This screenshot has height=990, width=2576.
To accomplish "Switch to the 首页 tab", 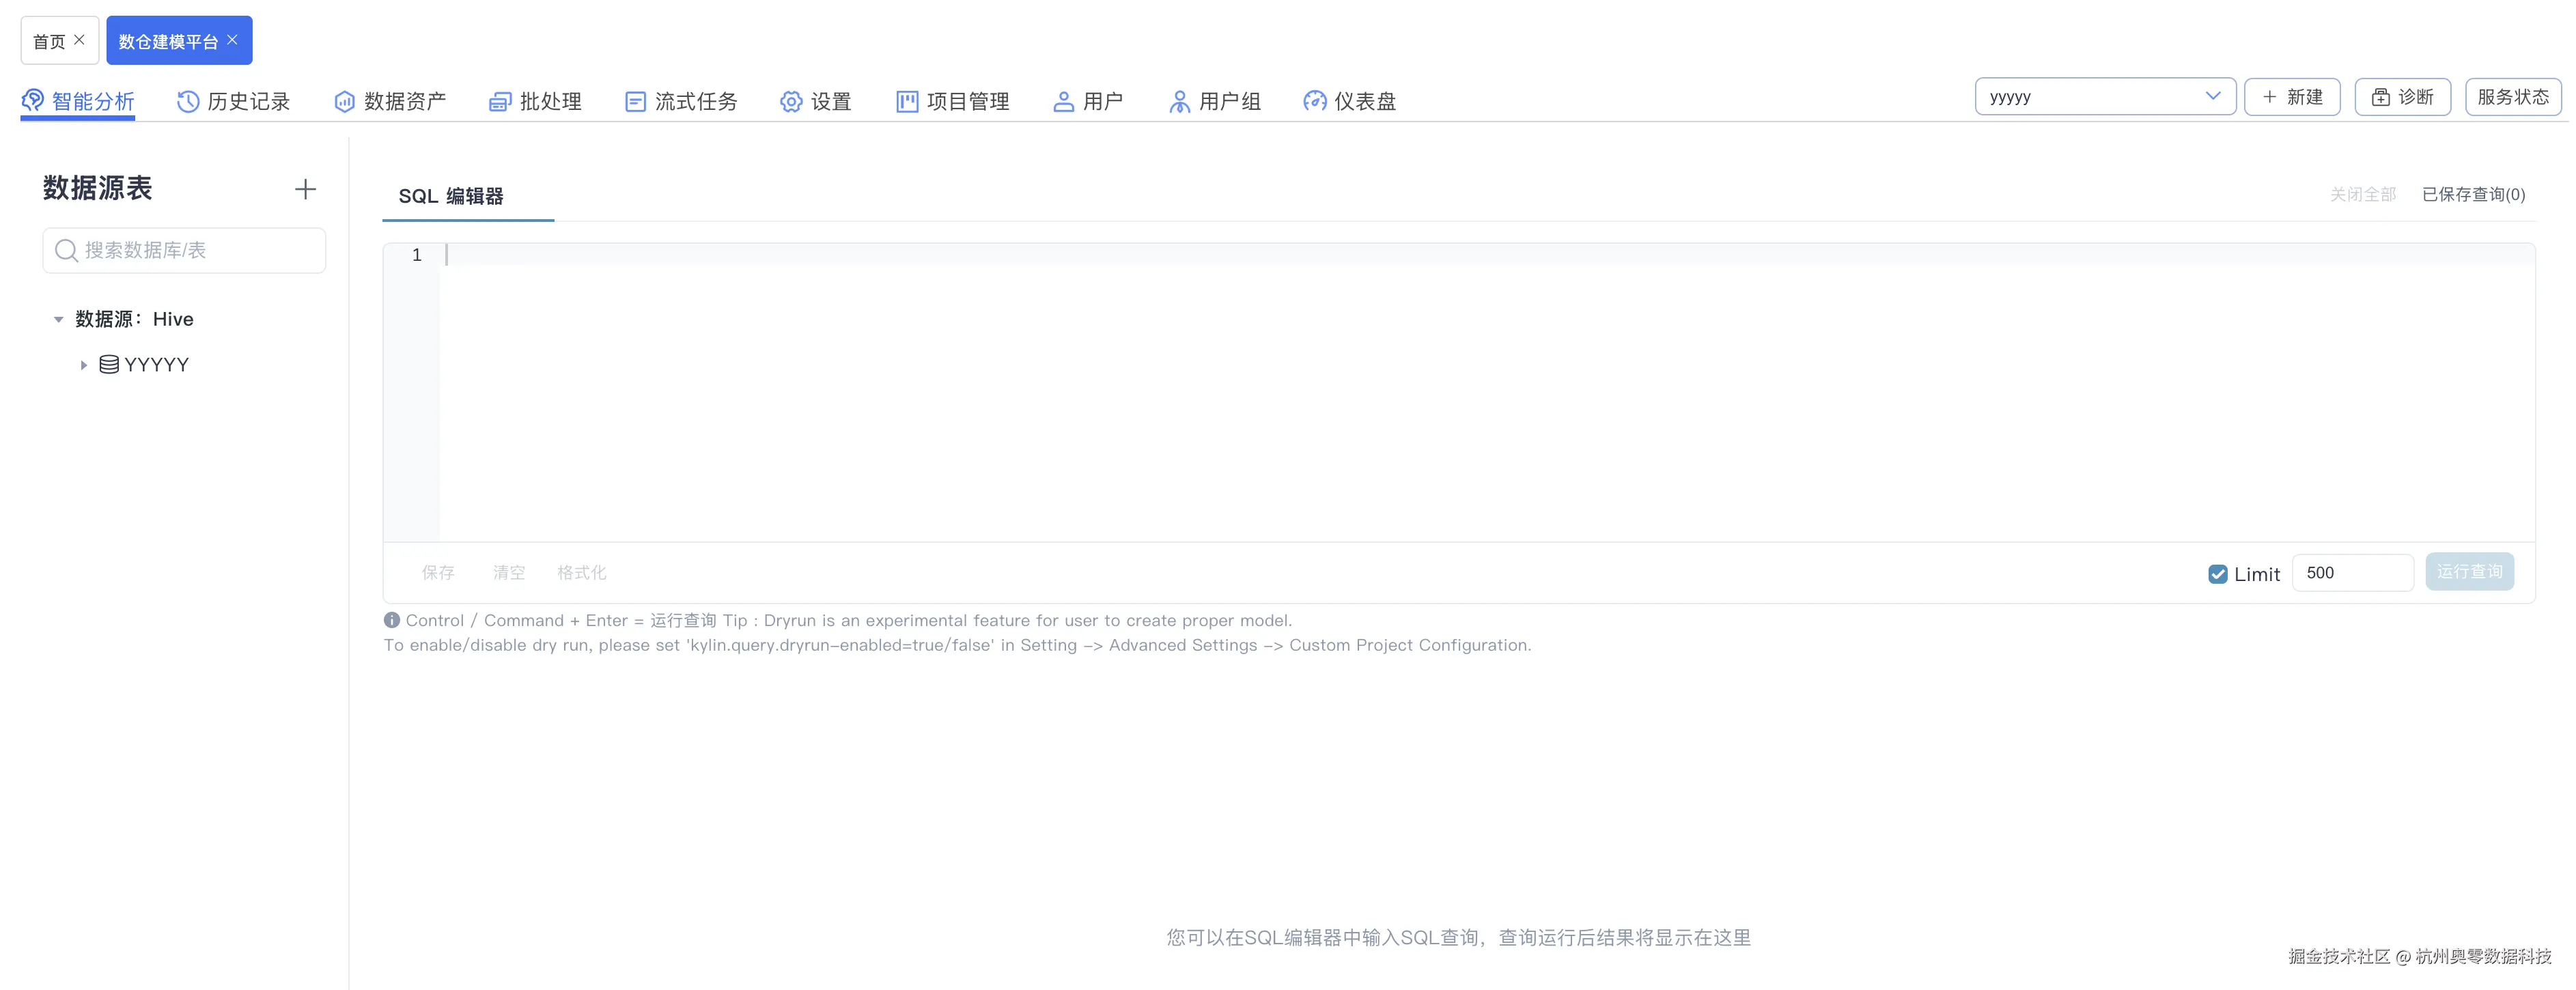I will [48, 40].
